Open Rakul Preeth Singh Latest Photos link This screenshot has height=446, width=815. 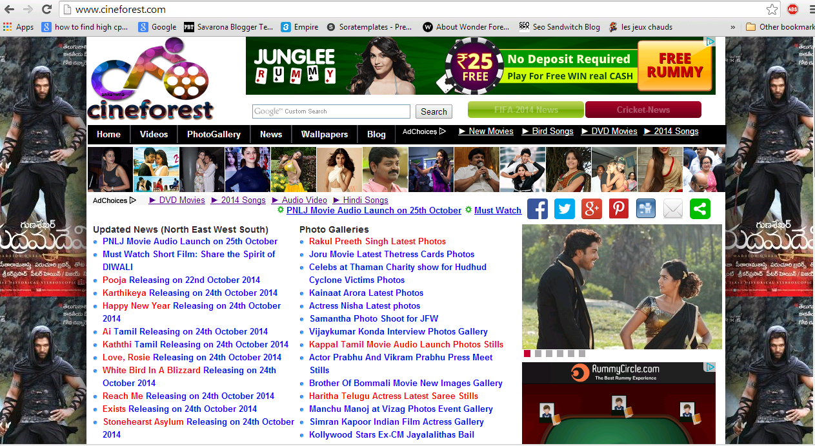(x=377, y=241)
